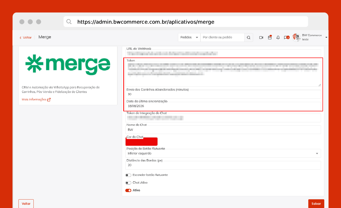Click the Token textarea resize handle

coord(319,85)
